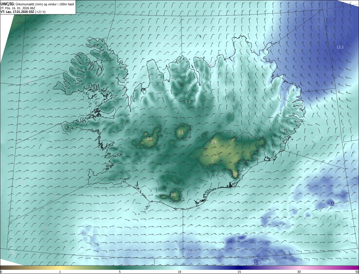The image size is (359, 274).
Task: Click the colorbar tick label 5
Action: click(x=120, y=272)
